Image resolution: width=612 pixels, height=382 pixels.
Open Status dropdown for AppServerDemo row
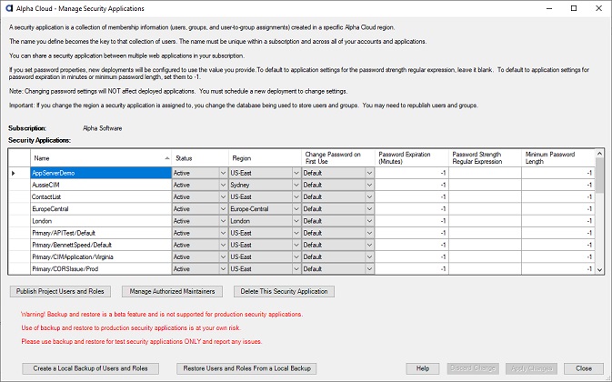click(224, 173)
